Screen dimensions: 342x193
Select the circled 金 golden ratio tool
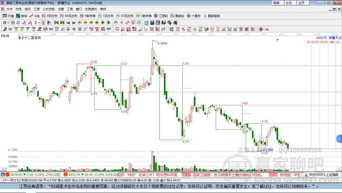[195, 29]
